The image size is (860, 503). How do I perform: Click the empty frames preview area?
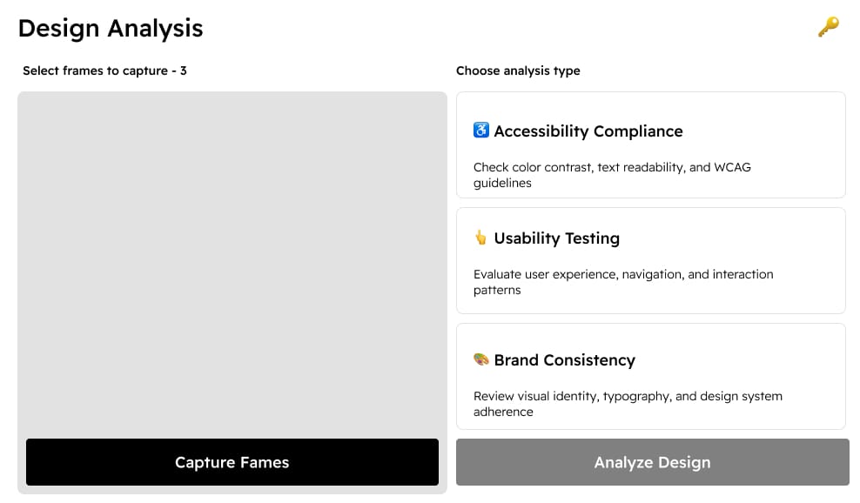[x=232, y=261]
